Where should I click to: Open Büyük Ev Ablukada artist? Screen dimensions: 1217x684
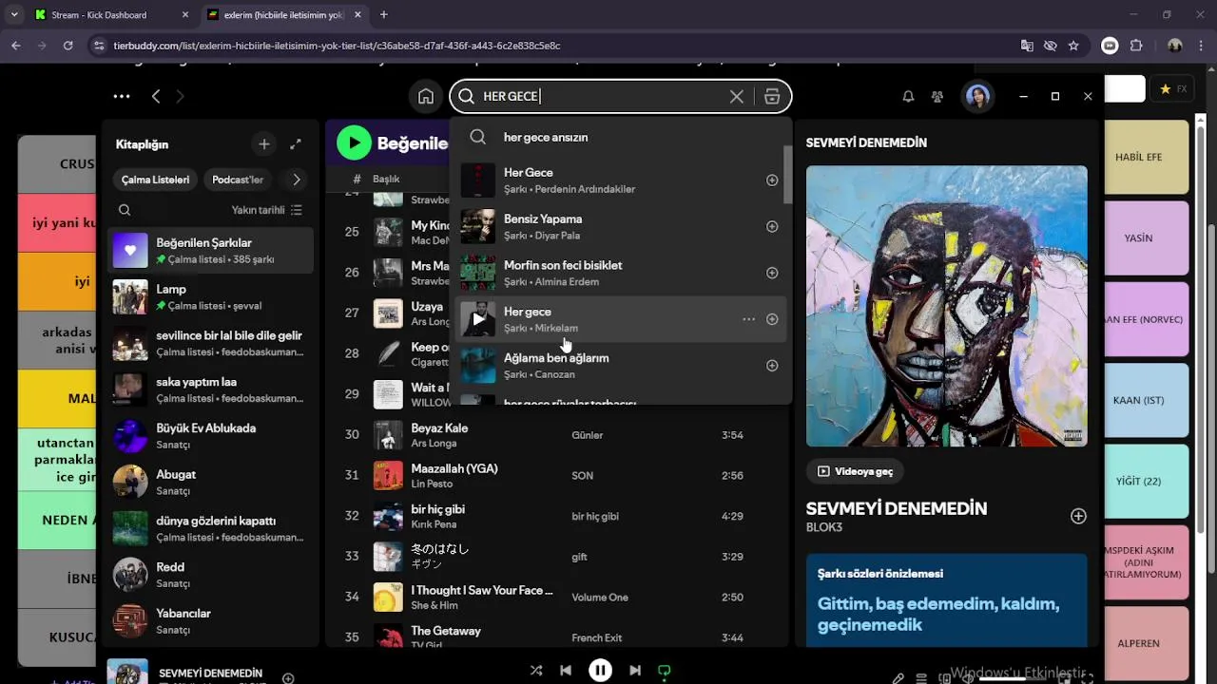coord(210,436)
